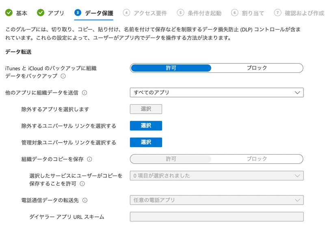The width and height of the screenshot is (325, 227).
Task: Open the すべてのアプリ dropdown
Action: point(217,92)
